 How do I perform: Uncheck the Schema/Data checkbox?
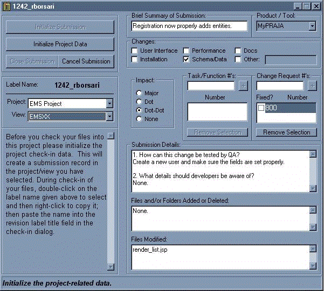coord(187,60)
